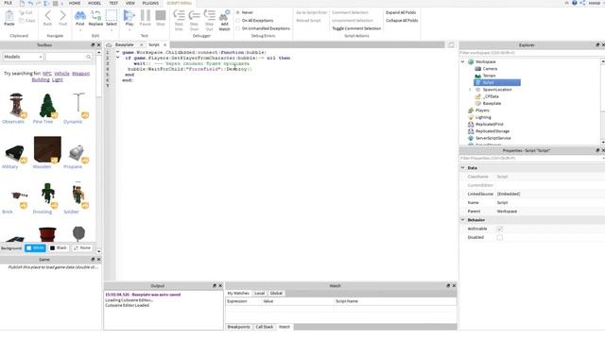
Task: Switch to the VIEW ribbon tab
Action: (x=130, y=3)
